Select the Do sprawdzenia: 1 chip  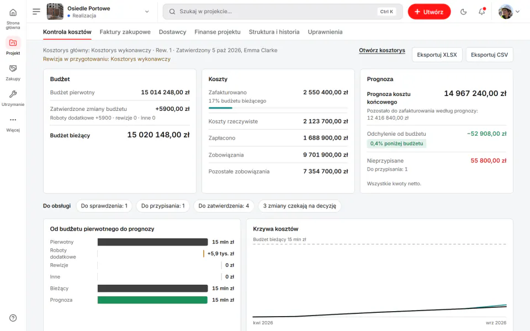[x=104, y=206]
